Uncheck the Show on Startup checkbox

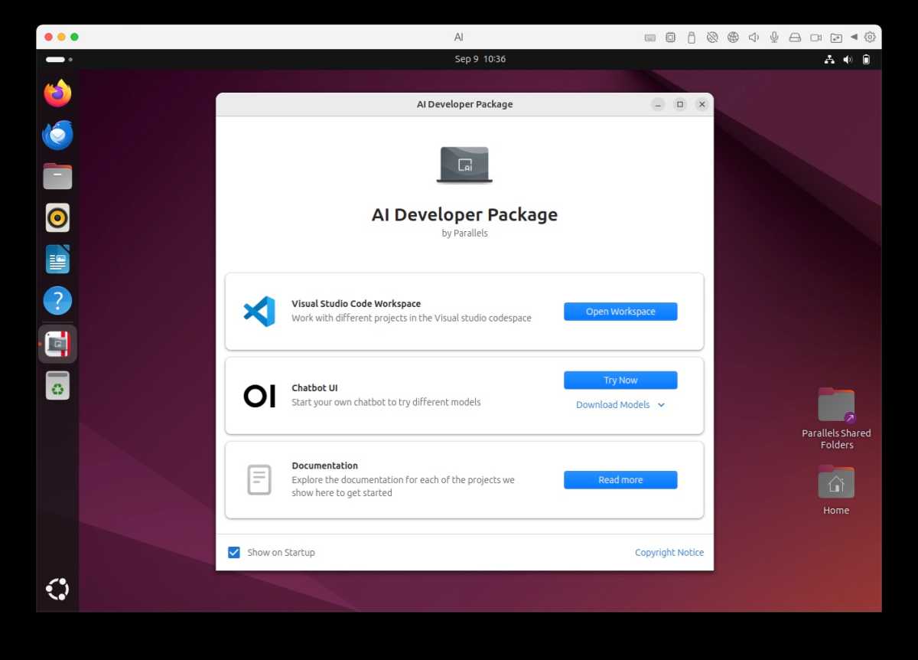point(233,552)
